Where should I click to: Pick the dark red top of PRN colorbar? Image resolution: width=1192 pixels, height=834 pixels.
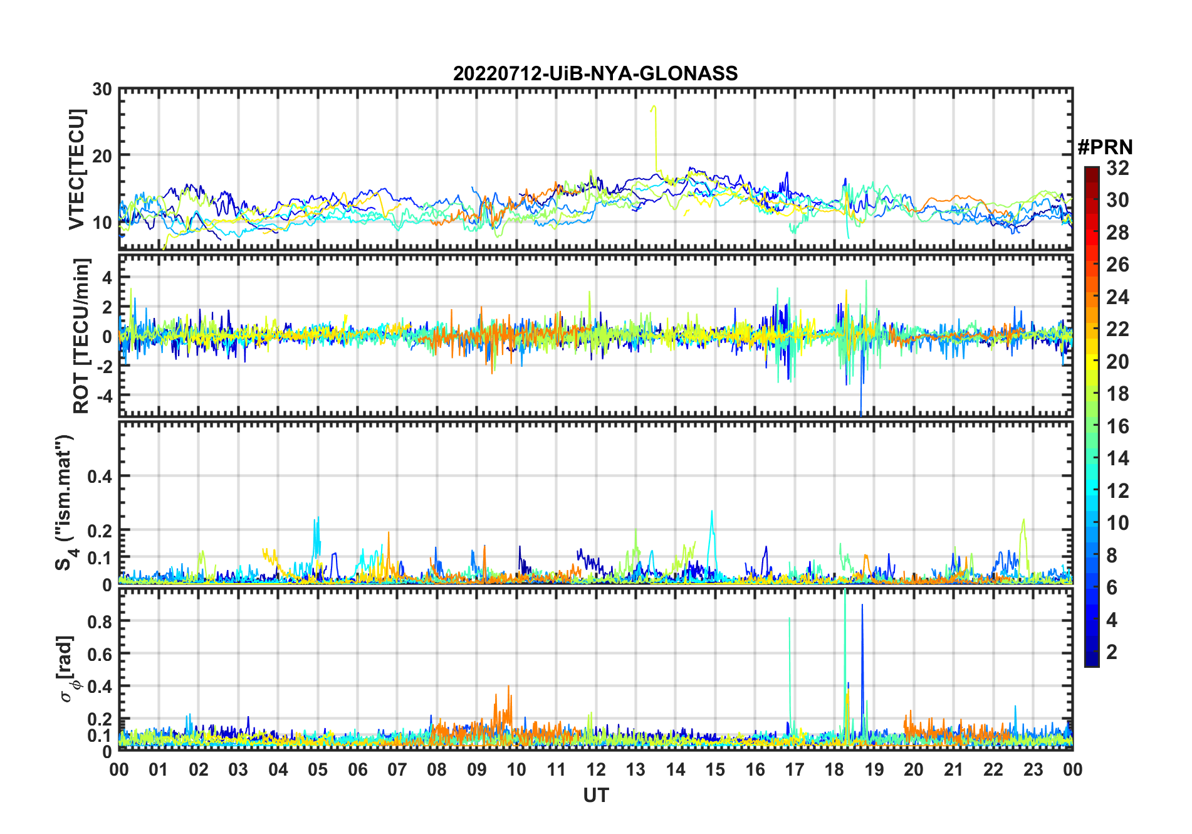tap(1091, 174)
